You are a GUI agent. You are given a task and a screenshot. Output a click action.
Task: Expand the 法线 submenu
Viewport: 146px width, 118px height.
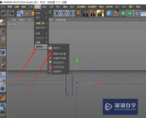coord(41,42)
